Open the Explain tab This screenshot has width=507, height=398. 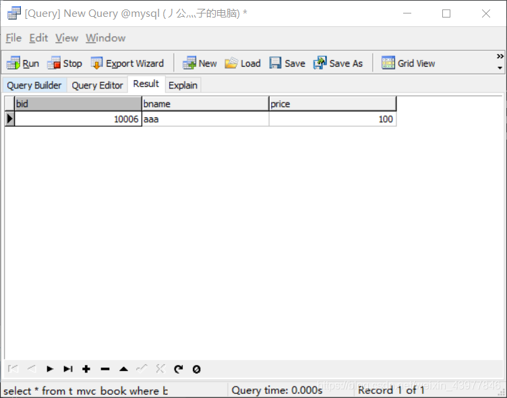pos(183,86)
